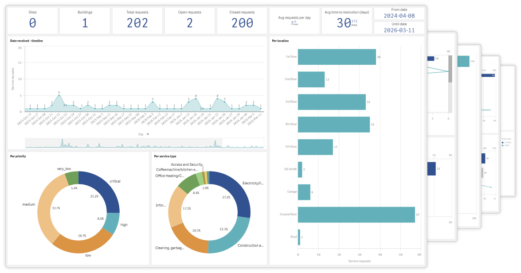Select the critical segment in Per priority donut
Viewport: 521px width, 273px height.
coord(104,187)
